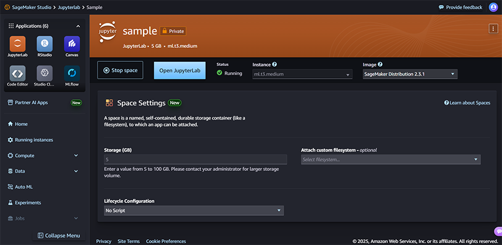The image size is (502, 245).
Task: Open the MLflow application icon
Action: pos(72,73)
